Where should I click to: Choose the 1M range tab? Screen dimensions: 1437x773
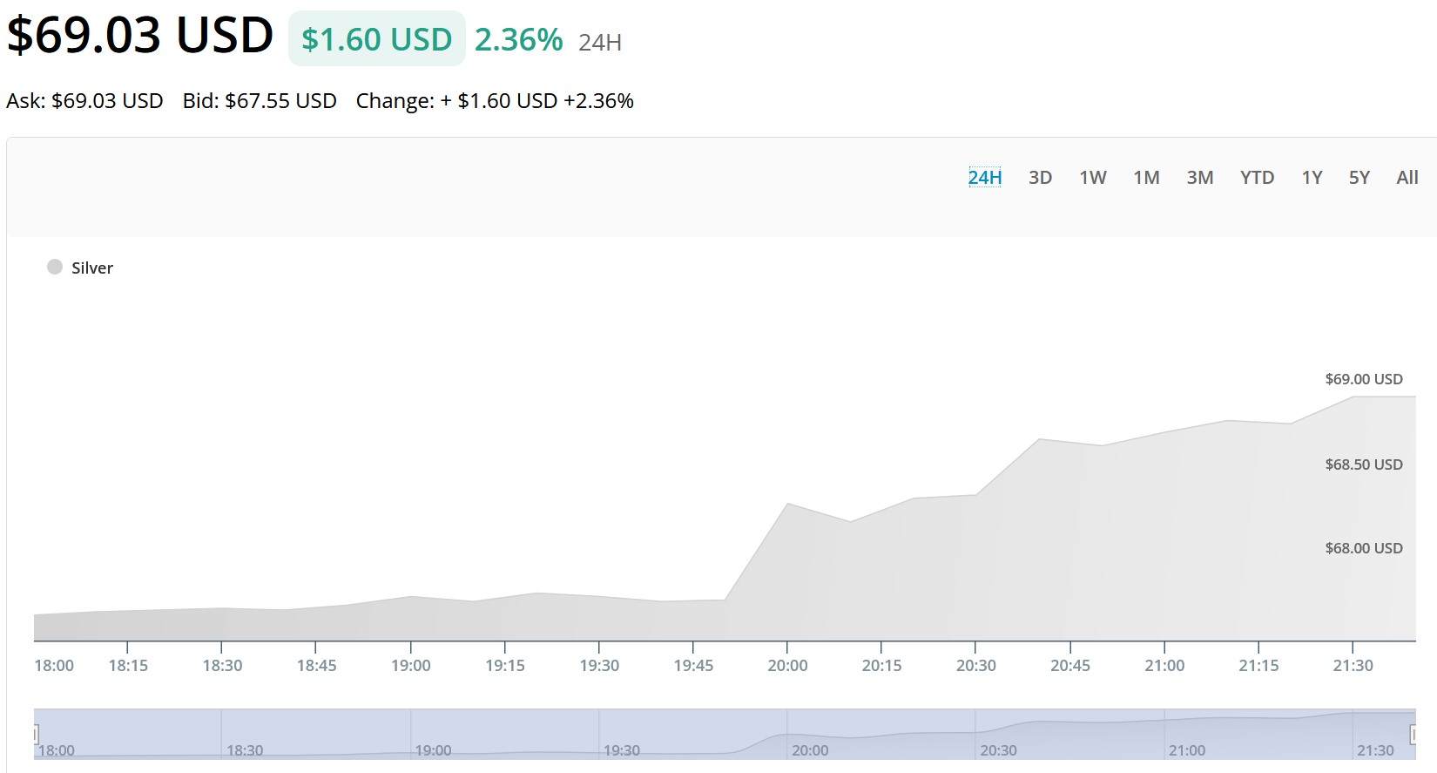click(x=1146, y=178)
